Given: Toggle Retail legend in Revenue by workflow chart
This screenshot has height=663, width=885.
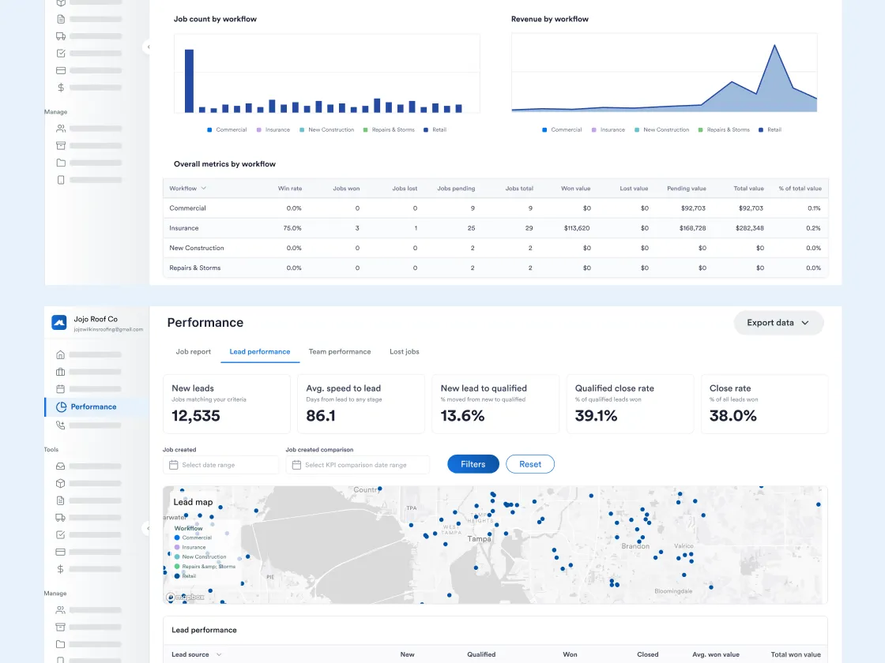Looking at the screenshot, I should point(770,129).
